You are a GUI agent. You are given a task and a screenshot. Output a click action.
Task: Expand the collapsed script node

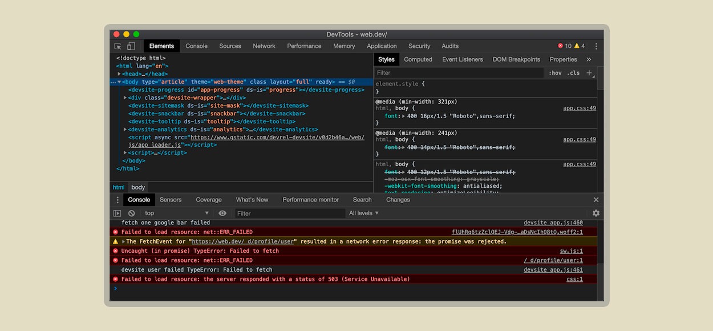pyautogui.click(x=125, y=153)
